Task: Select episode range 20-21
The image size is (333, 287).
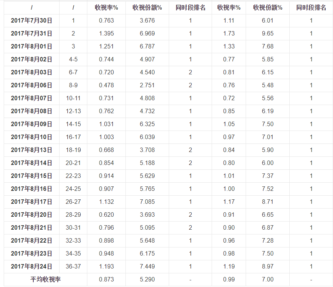Action: point(73,163)
